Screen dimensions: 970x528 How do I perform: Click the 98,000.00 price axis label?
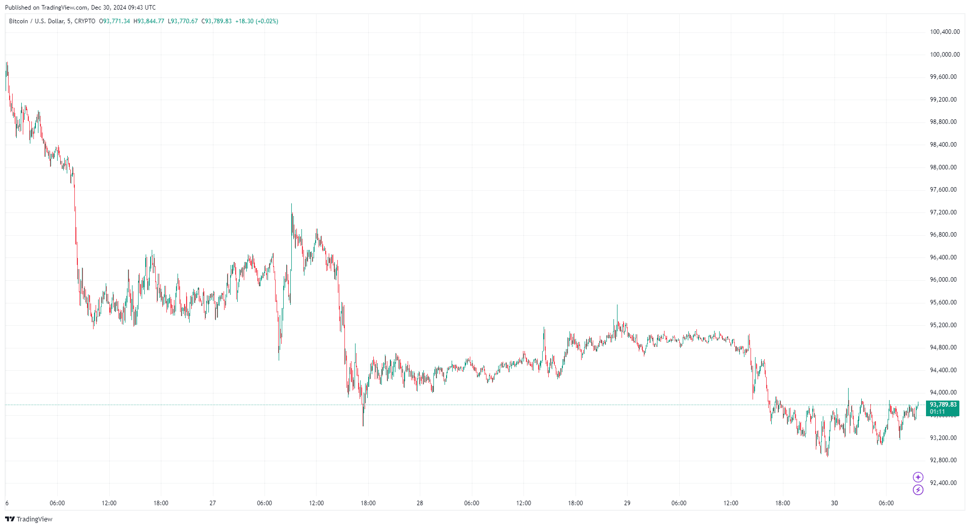pos(943,167)
